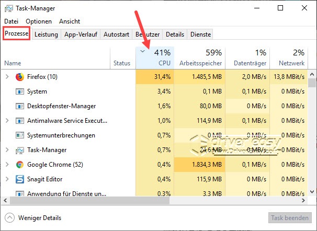Click the Google Chrome process icon
The image size is (317, 231).
[x=19, y=165]
